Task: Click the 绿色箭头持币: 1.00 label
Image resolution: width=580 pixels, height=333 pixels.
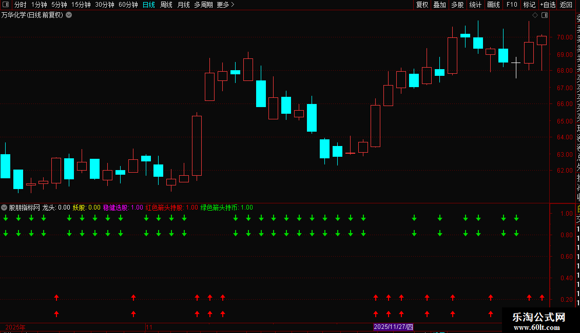Action: (227, 207)
